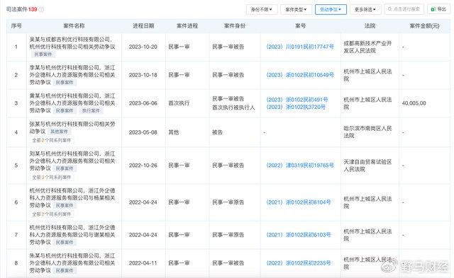The image size is (454, 278).
Task: Click the 民事案件 tag in row 1
Action: pos(43,54)
